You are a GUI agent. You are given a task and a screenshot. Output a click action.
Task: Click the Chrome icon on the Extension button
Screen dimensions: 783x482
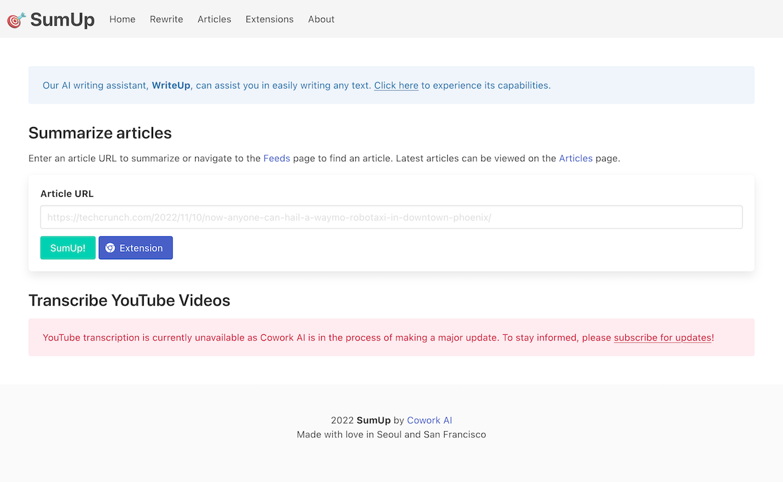[110, 248]
